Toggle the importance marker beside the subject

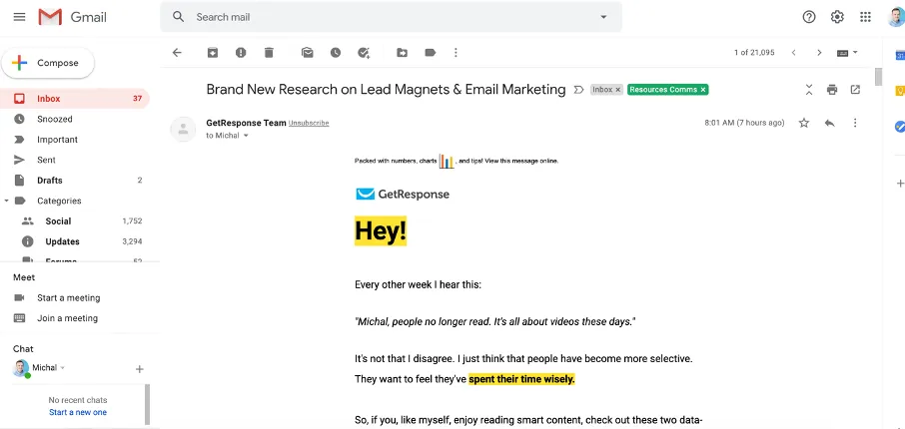point(578,90)
